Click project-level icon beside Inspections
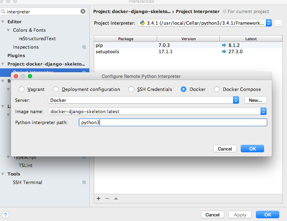287x221 pixels. (84, 47)
